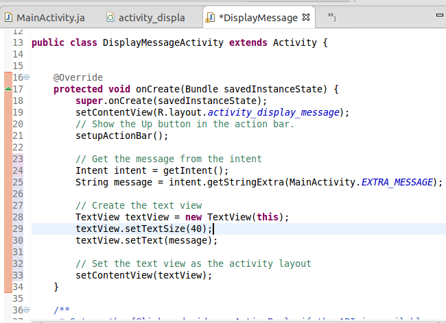Click setupActionBar() call on line 21
The width and height of the screenshot is (446, 323).
121,135
